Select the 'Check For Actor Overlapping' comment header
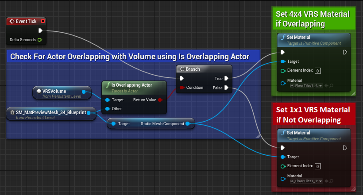This screenshot has height=195, width=363. [129, 57]
